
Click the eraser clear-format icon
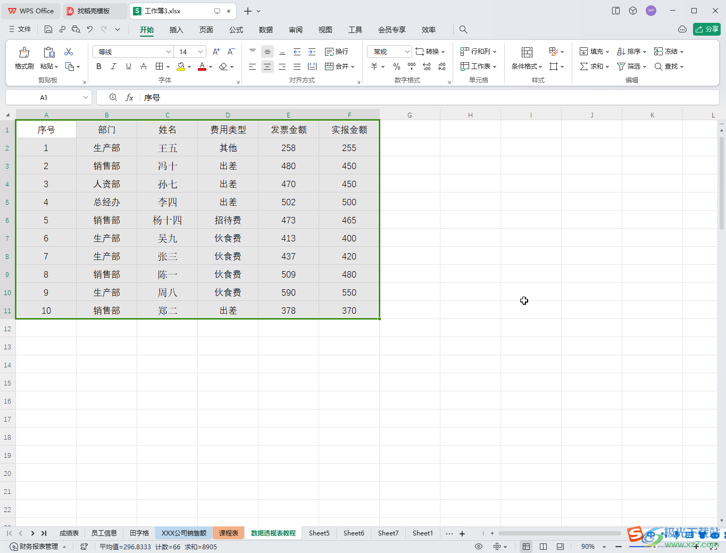(223, 66)
